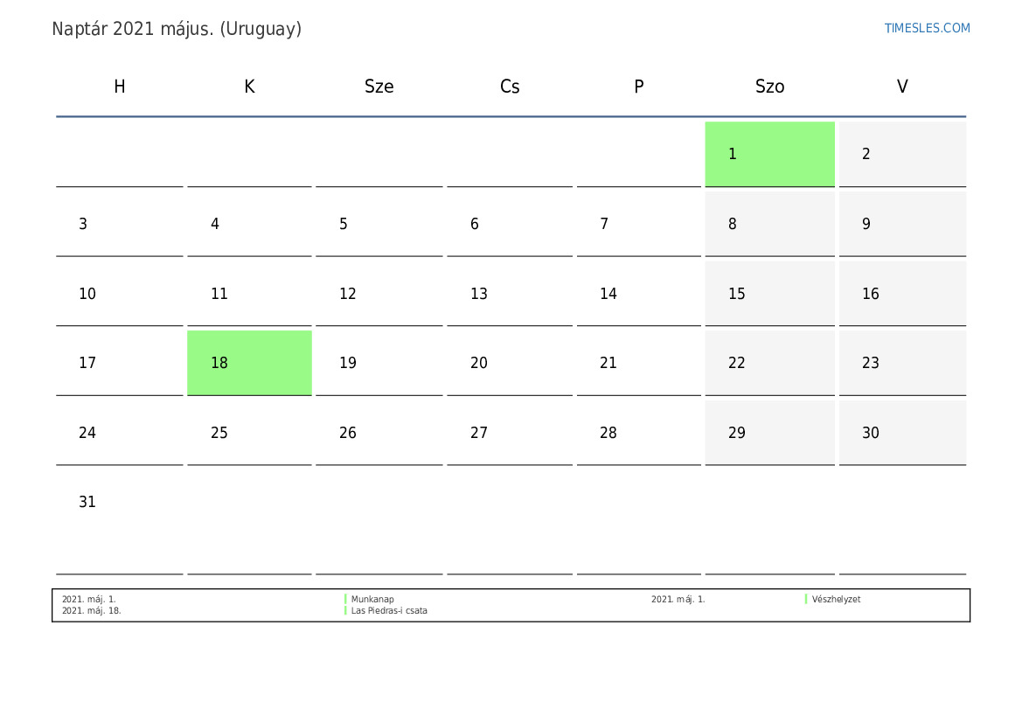Click weekday header 'P'
Viewport: 1022px width, 723px height.
pos(639,86)
